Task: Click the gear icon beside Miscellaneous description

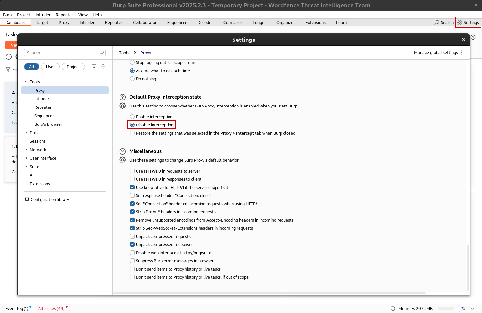Action: point(122,160)
